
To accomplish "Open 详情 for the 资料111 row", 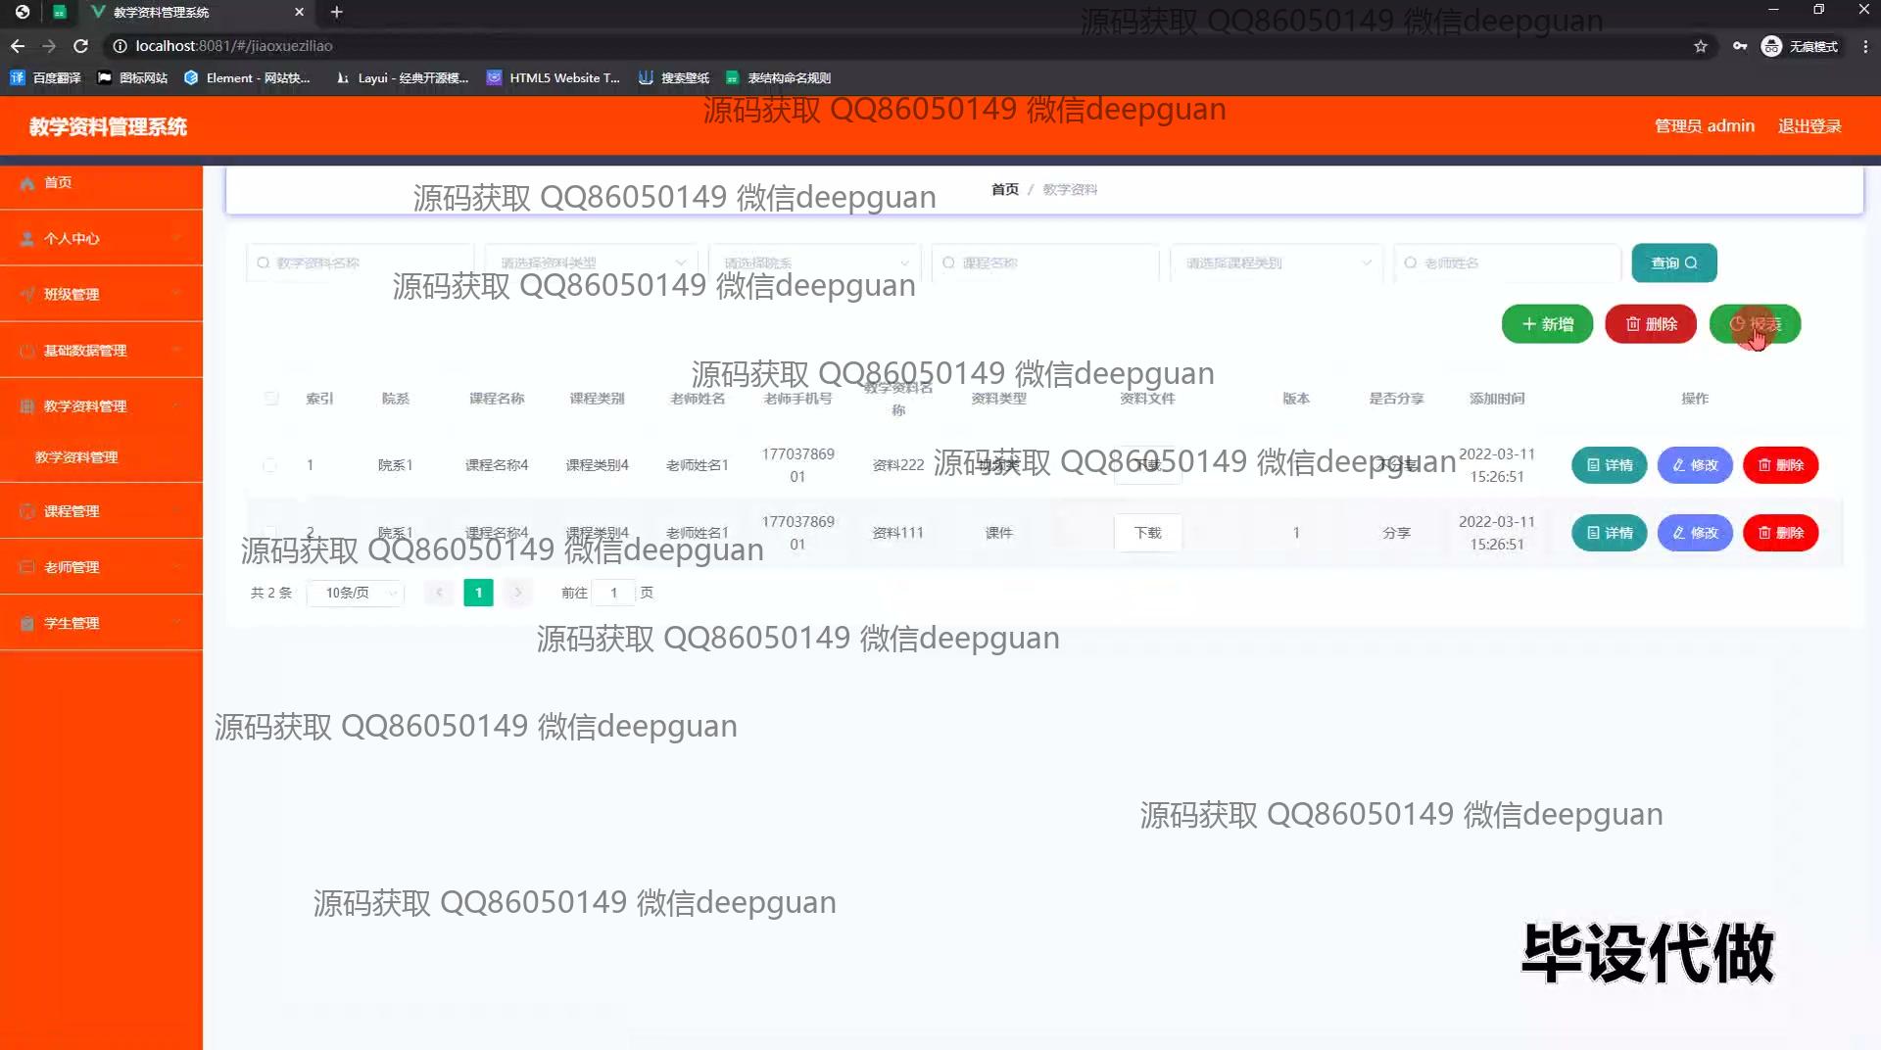I will click(x=1609, y=533).
